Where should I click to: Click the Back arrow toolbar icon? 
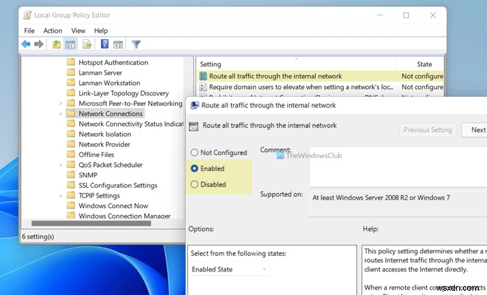point(26,44)
